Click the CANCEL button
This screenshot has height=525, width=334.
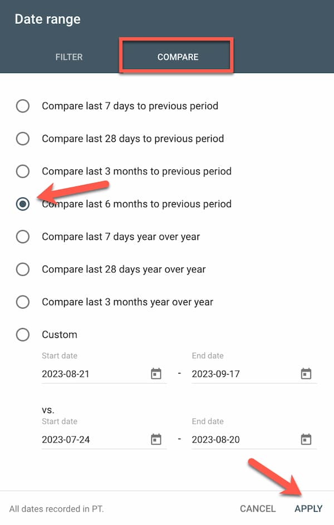coord(258,509)
